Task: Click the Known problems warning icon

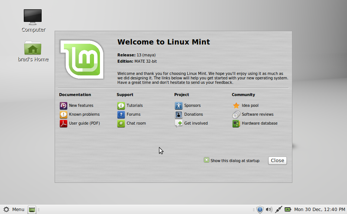Action: click(x=63, y=114)
